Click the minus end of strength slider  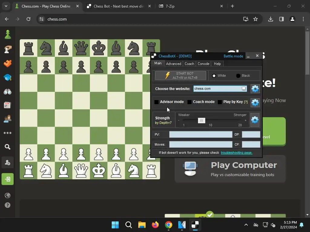179,120
